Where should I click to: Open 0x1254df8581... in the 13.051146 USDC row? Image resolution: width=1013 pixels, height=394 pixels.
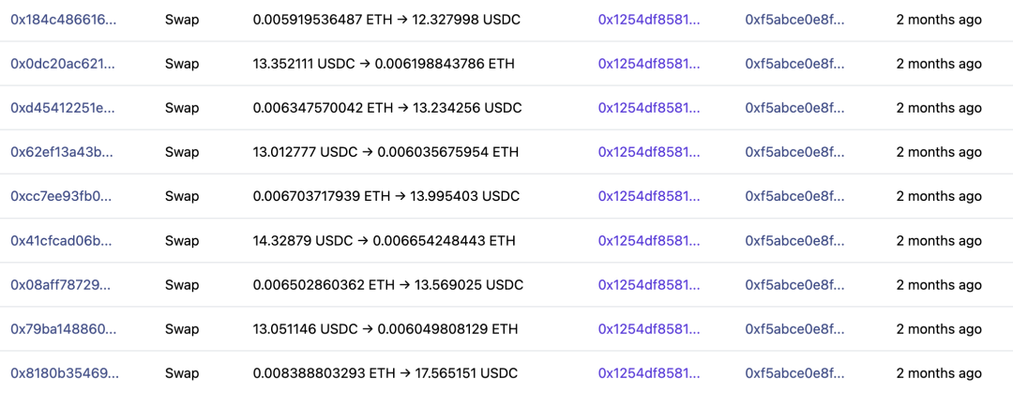649,328
